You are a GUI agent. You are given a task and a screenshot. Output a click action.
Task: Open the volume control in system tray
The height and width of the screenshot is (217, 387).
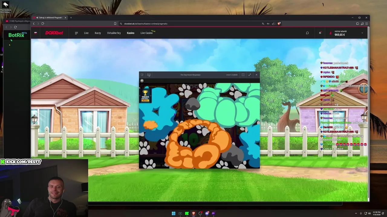[x=369, y=213]
